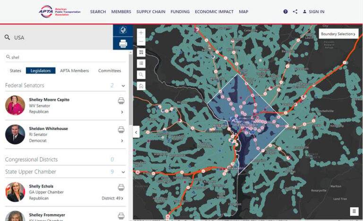The image size is (363, 221).
Task: Open Shelley Moore Capito details arrow
Action: 122,112
